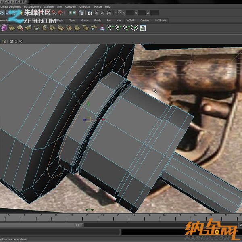Switch to the nCloth shelf tab
Screen dimensions: 242x242
[131, 20]
